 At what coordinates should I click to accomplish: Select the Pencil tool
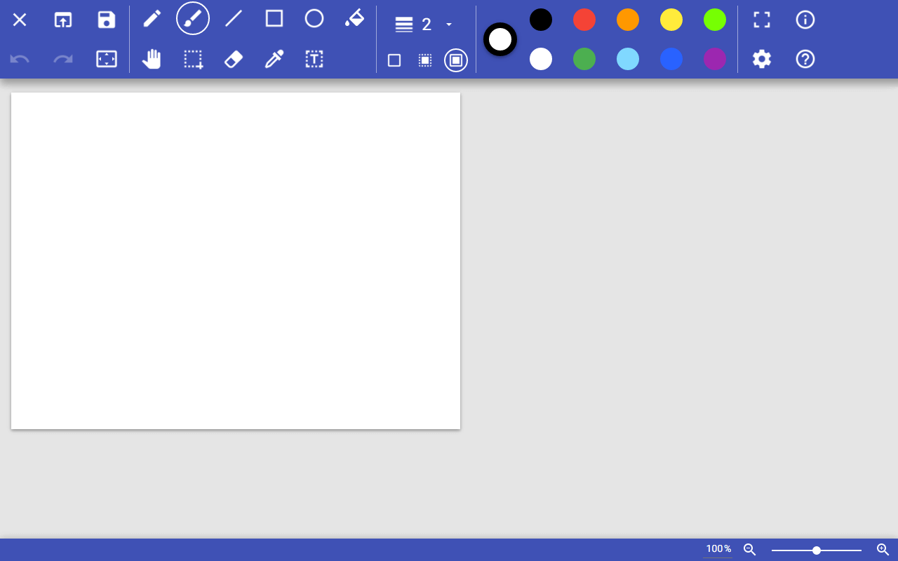[x=152, y=20]
